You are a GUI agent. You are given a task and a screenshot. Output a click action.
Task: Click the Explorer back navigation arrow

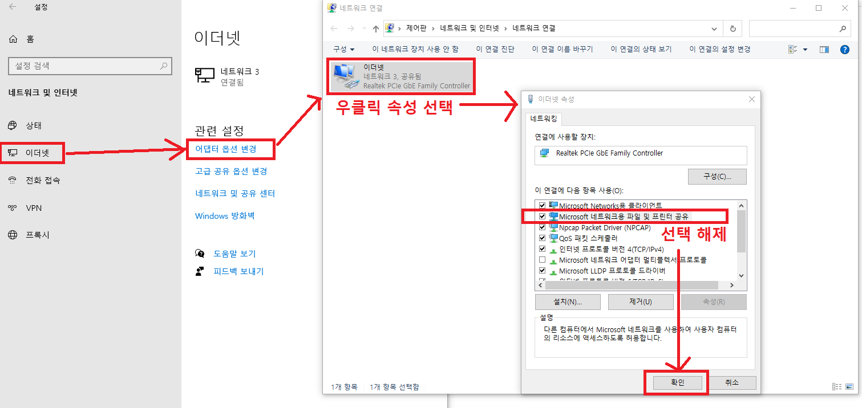click(335, 28)
